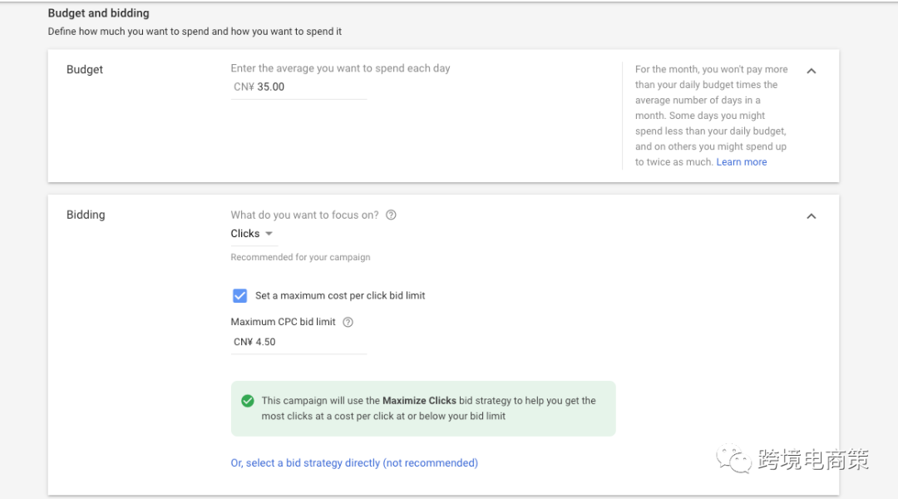This screenshot has width=898, height=499.
Task: Click the Bidding section title
Action: [x=86, y=215]
